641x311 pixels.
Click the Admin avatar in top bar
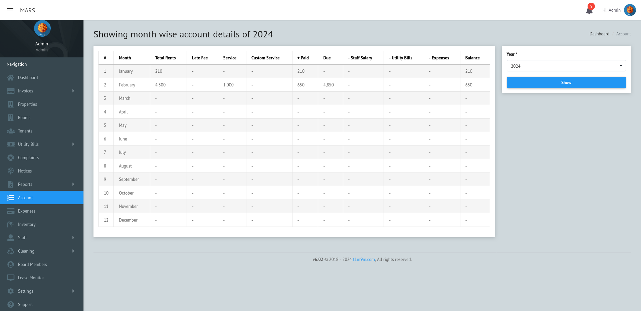point(630,10)
